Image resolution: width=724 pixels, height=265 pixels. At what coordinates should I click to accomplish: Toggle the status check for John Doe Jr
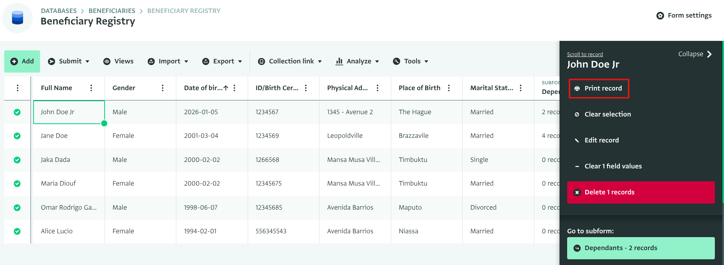(17, 112)
